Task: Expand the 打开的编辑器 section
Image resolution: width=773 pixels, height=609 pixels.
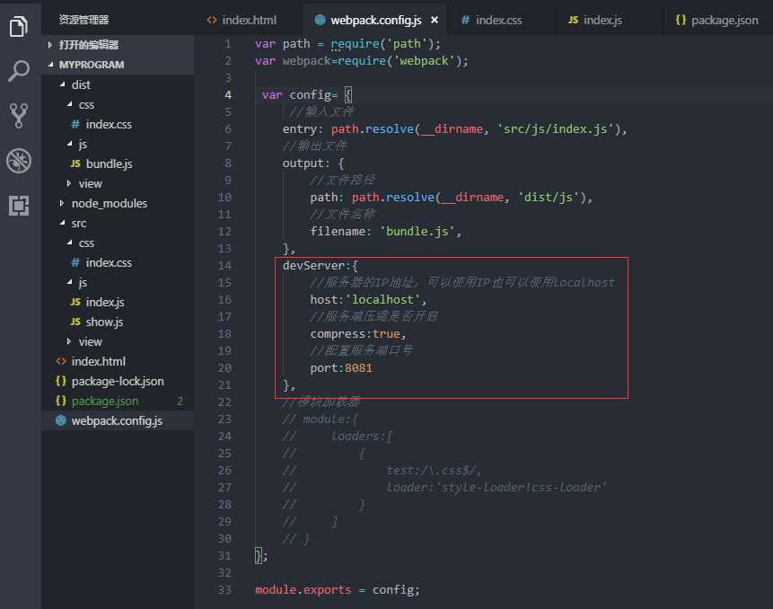Action: (118, 45)
